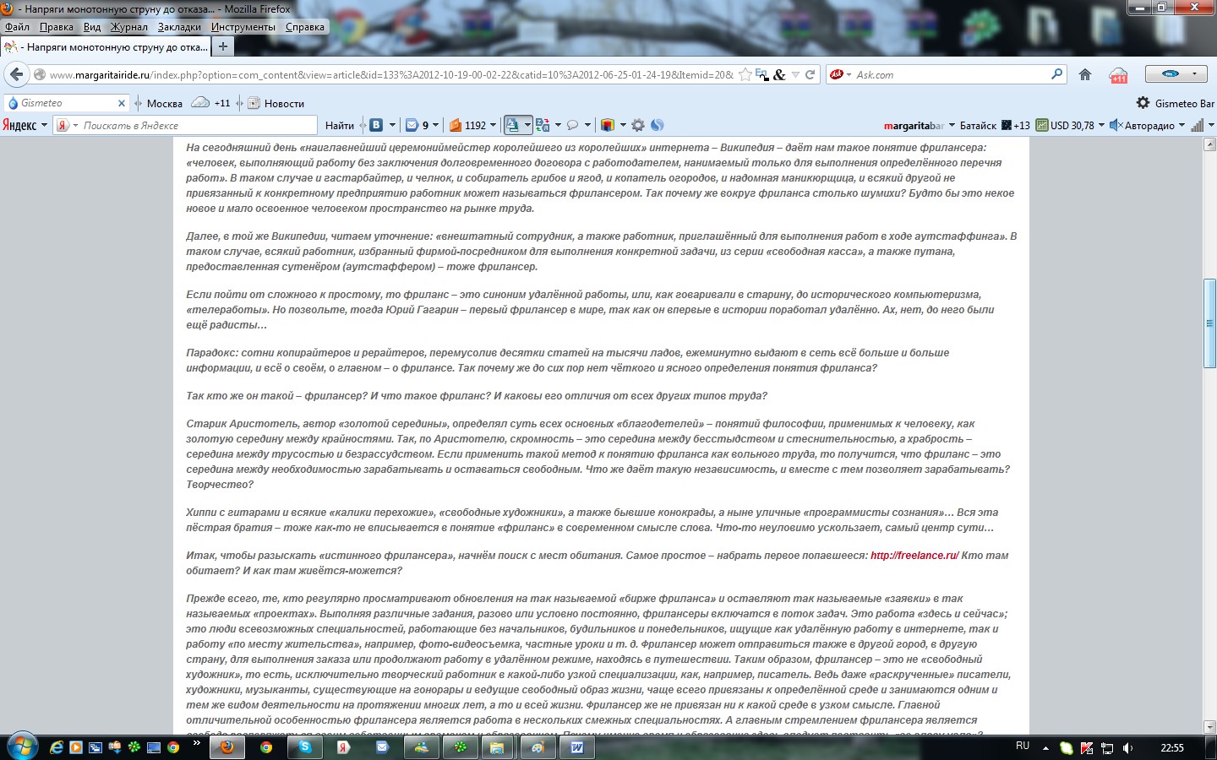Click the 22:55 system clock

click(x=1172, y=747)
